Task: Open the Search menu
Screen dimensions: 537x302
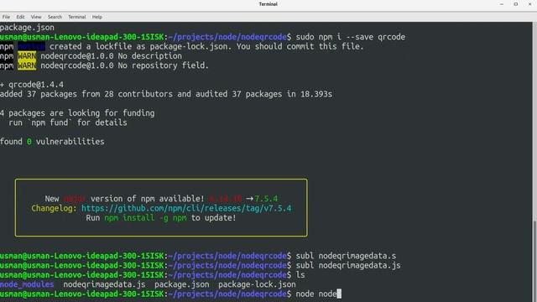Action: pyautogui.click(x=55, y=17)
